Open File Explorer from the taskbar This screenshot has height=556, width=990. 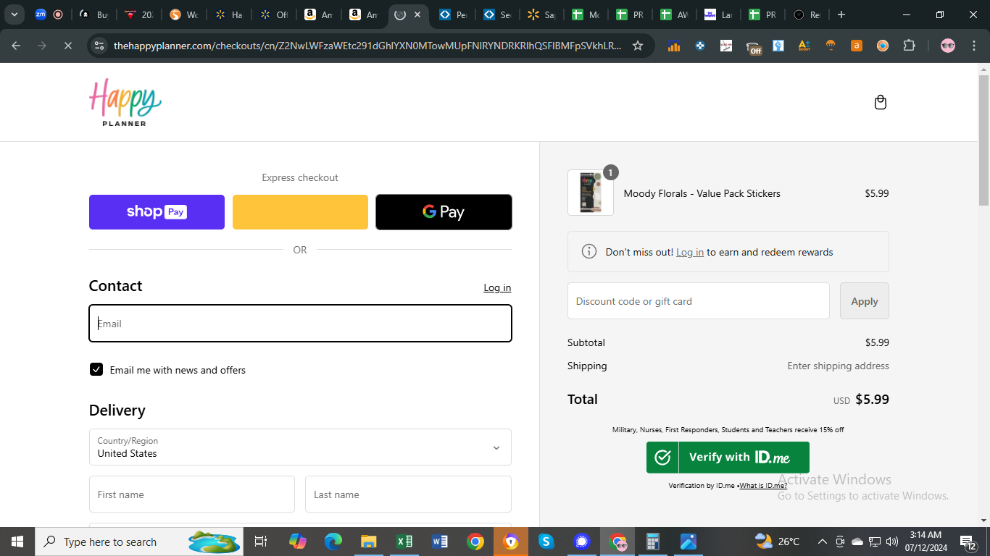[369, 542]
